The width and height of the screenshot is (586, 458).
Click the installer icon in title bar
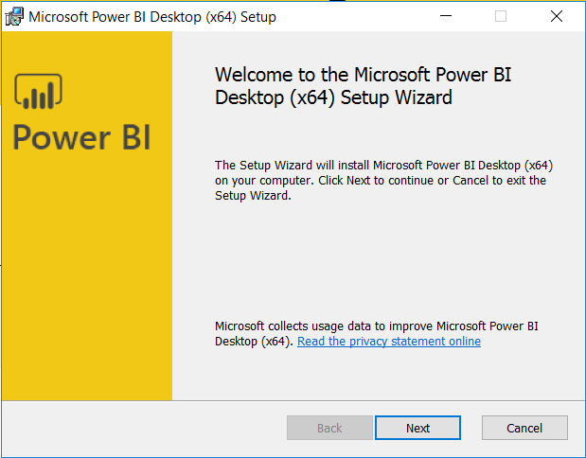pos(14,16)
